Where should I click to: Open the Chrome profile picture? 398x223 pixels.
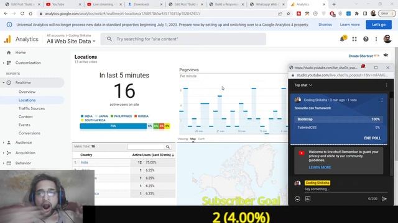pyautogui.click(x=373, y=14)
